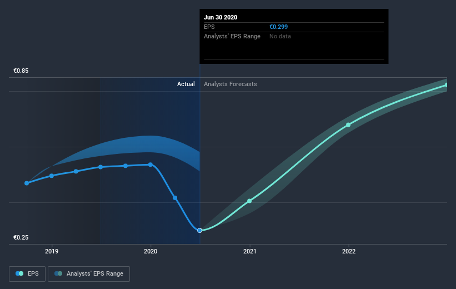Click the EPS data point above 2019
This screenshot has width=456, height=289.
(x=52, y=176)
